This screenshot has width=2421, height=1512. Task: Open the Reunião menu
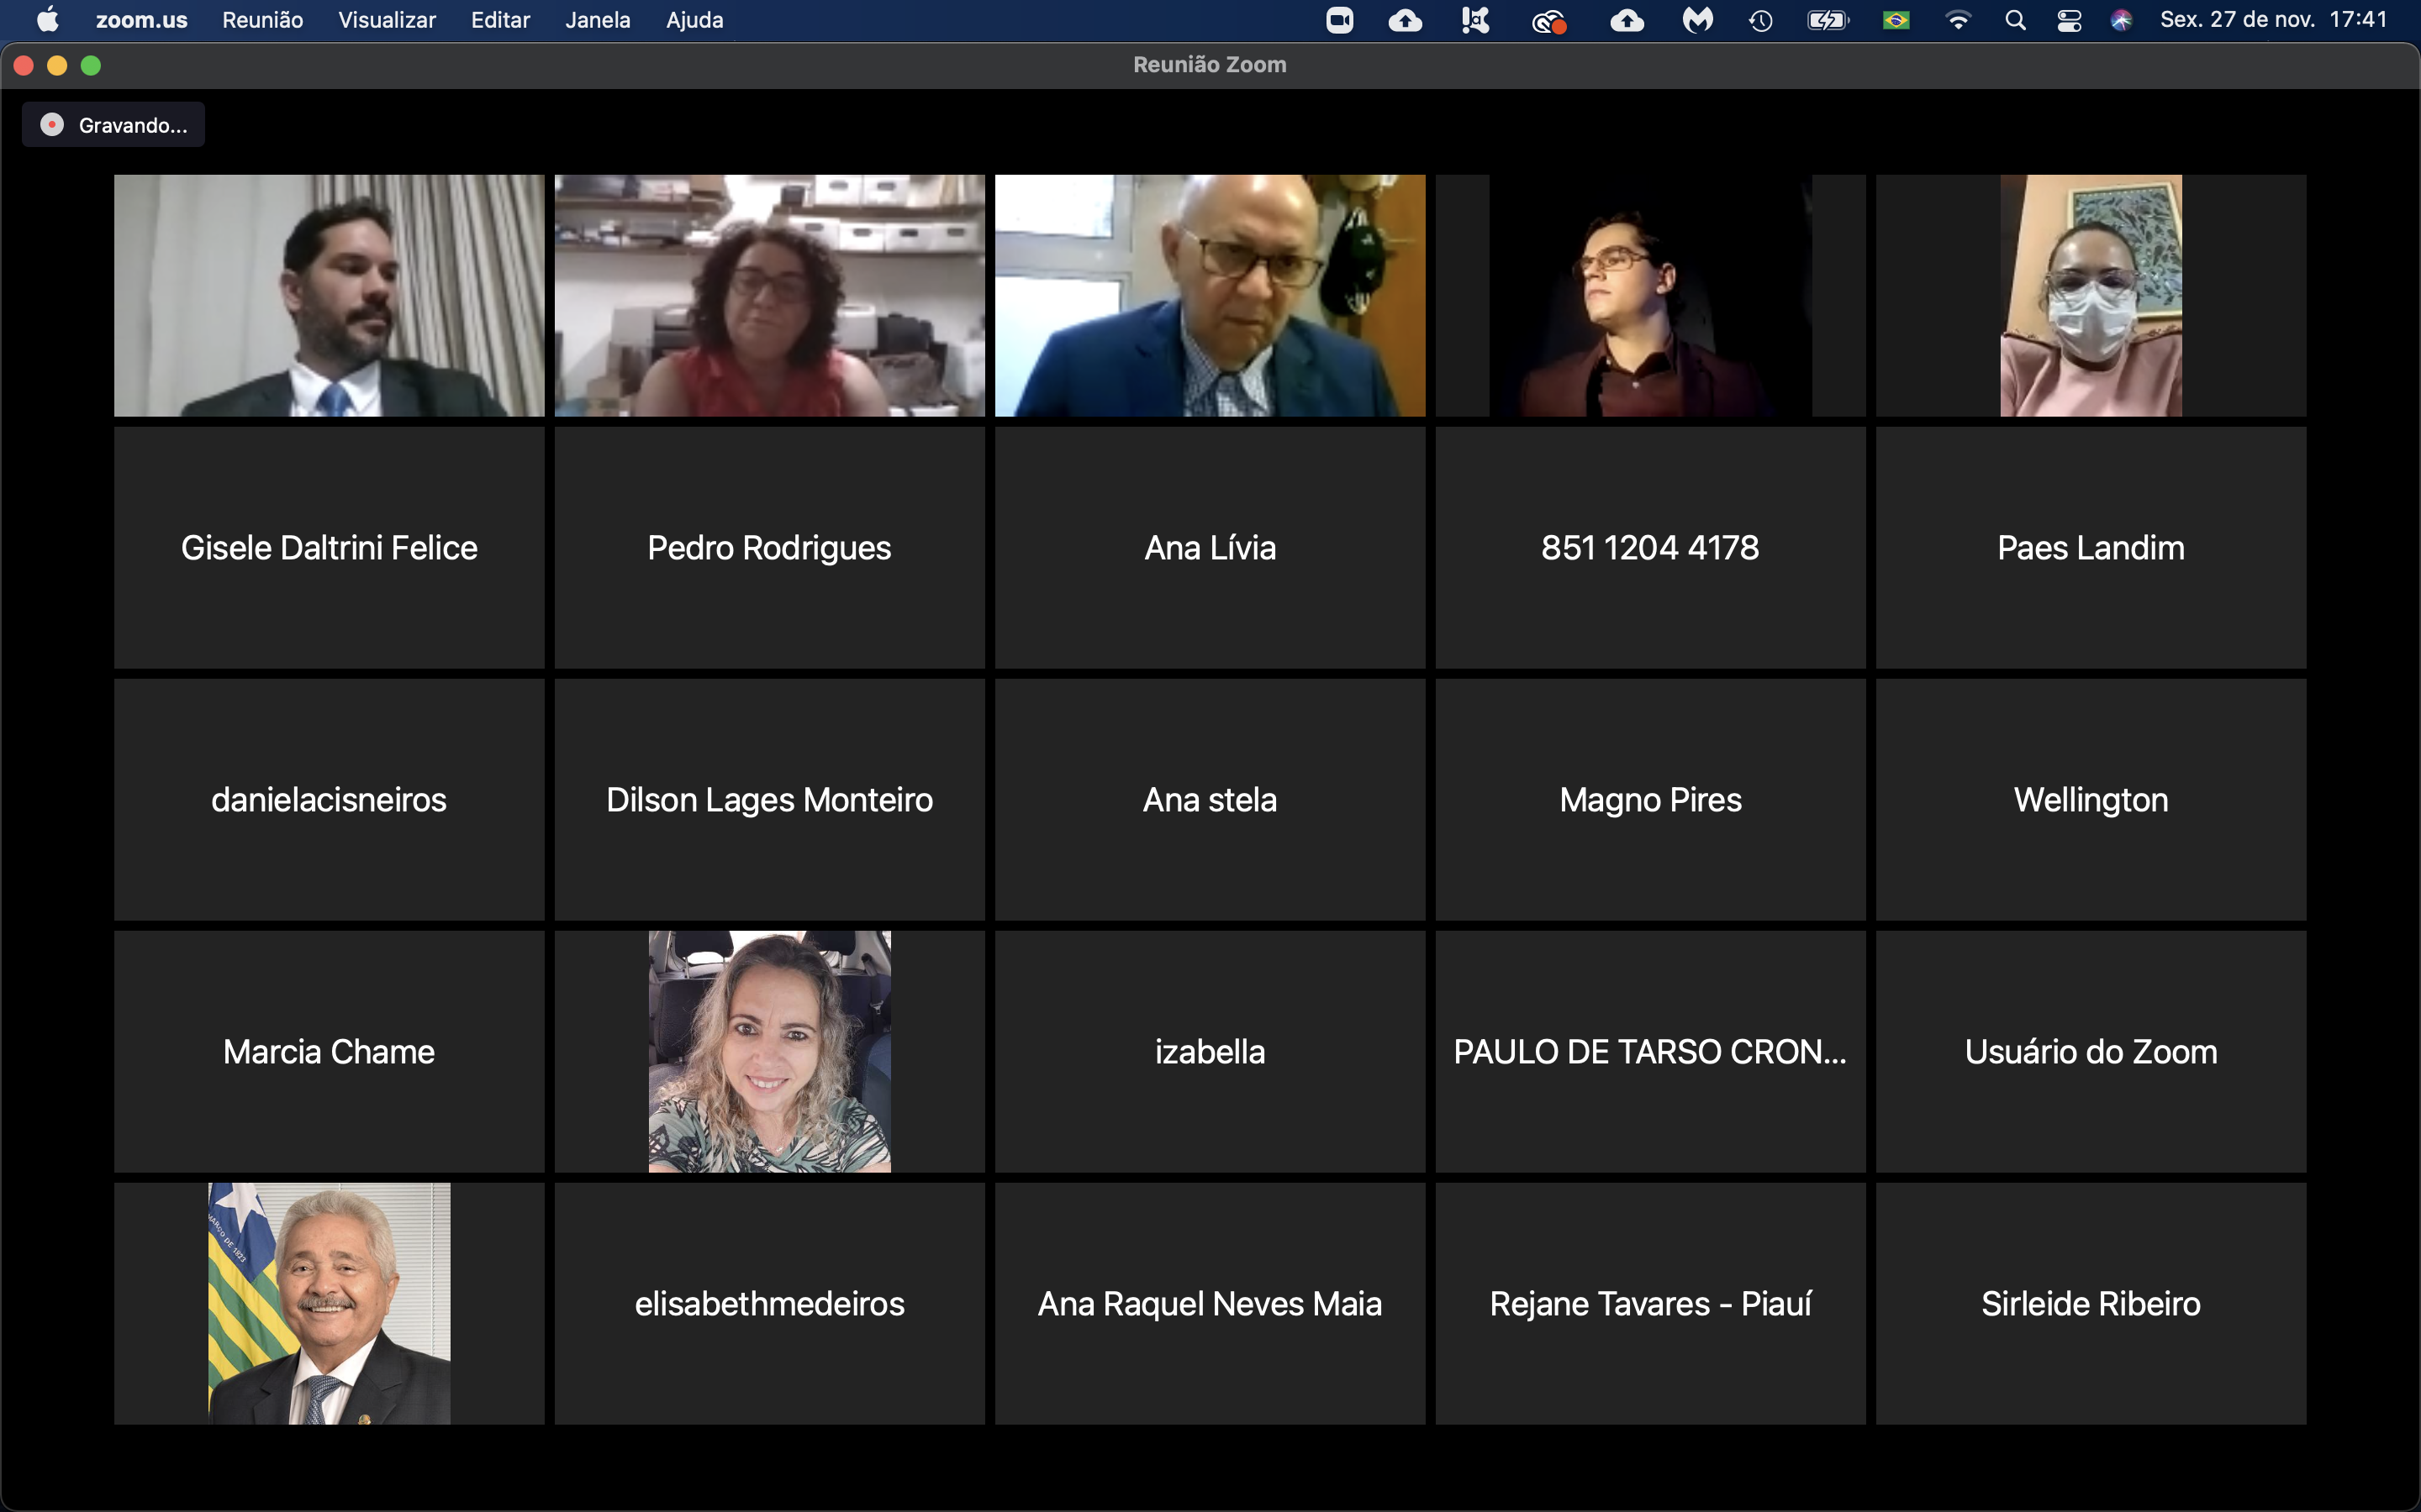pyautogui.click(x=262, y=20)
